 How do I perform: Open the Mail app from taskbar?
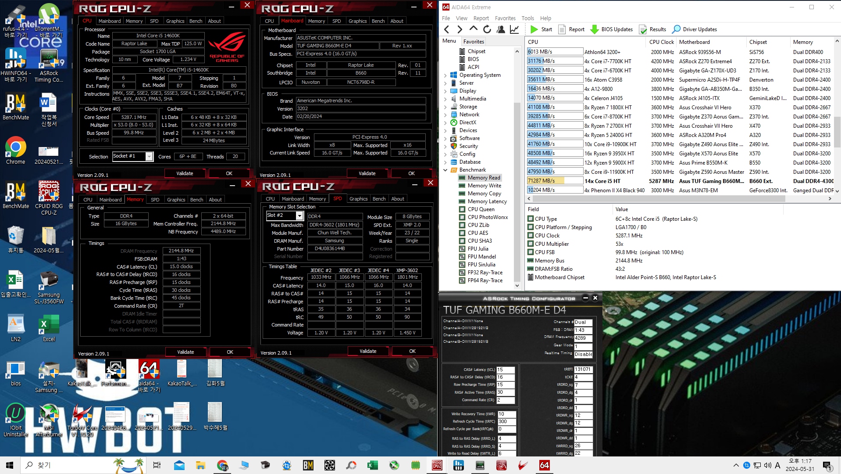(179, 465)
